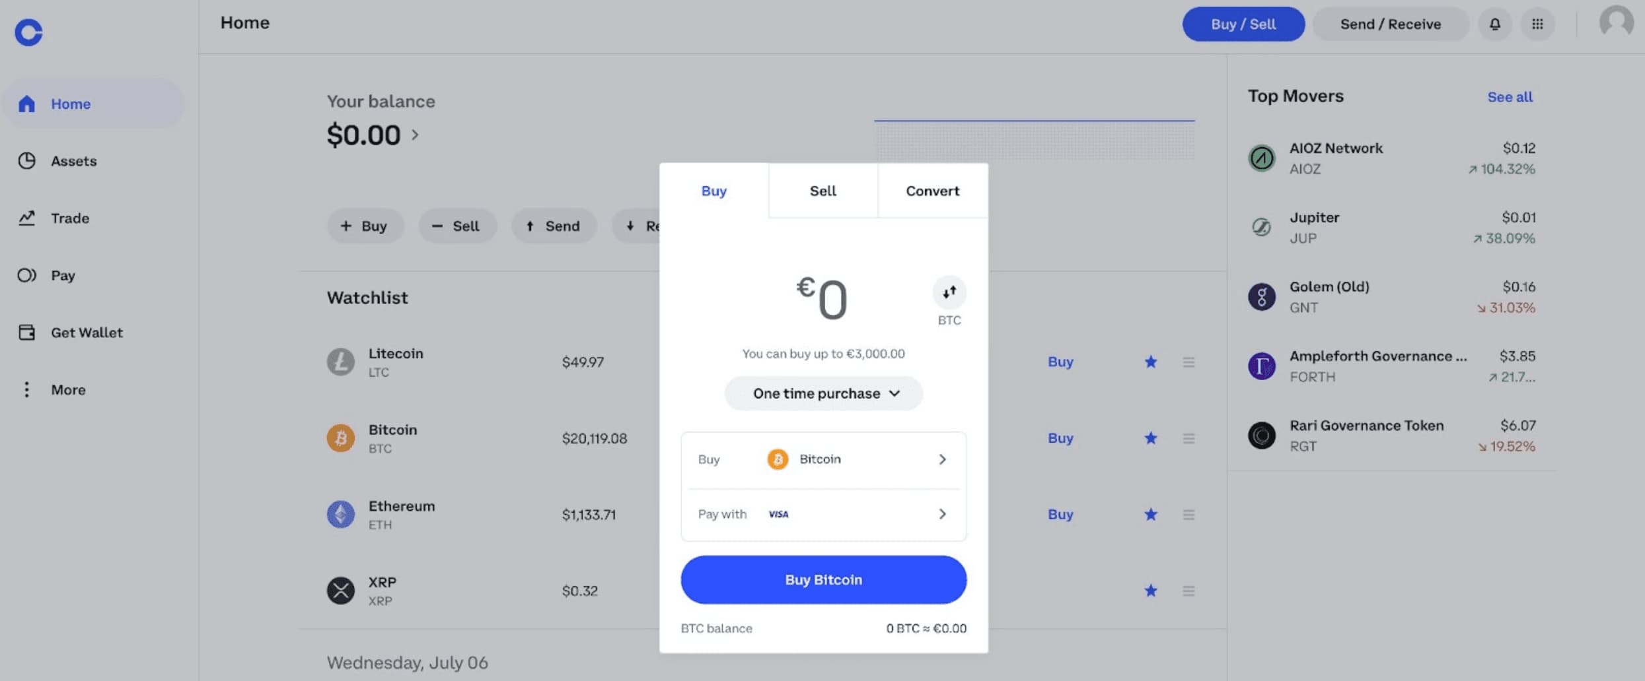The width and height of the screenshot is (1645, 681).
Task: Click the Litecoin row reorder handle
Action: [x=1188, y=362]
